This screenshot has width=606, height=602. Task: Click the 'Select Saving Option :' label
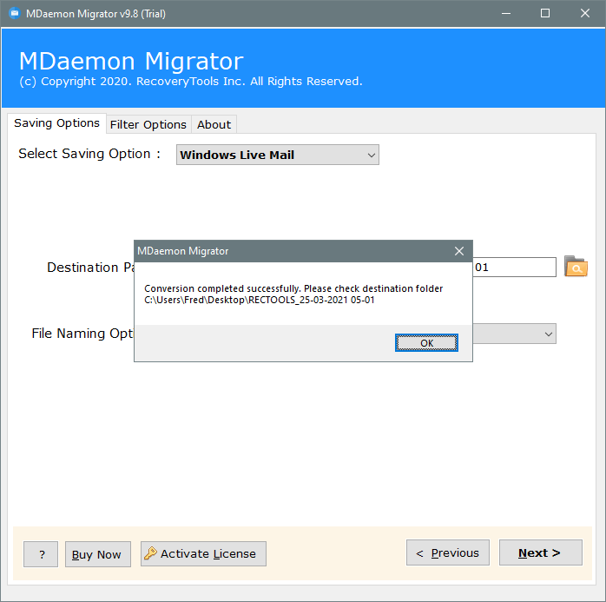[89, 154]
